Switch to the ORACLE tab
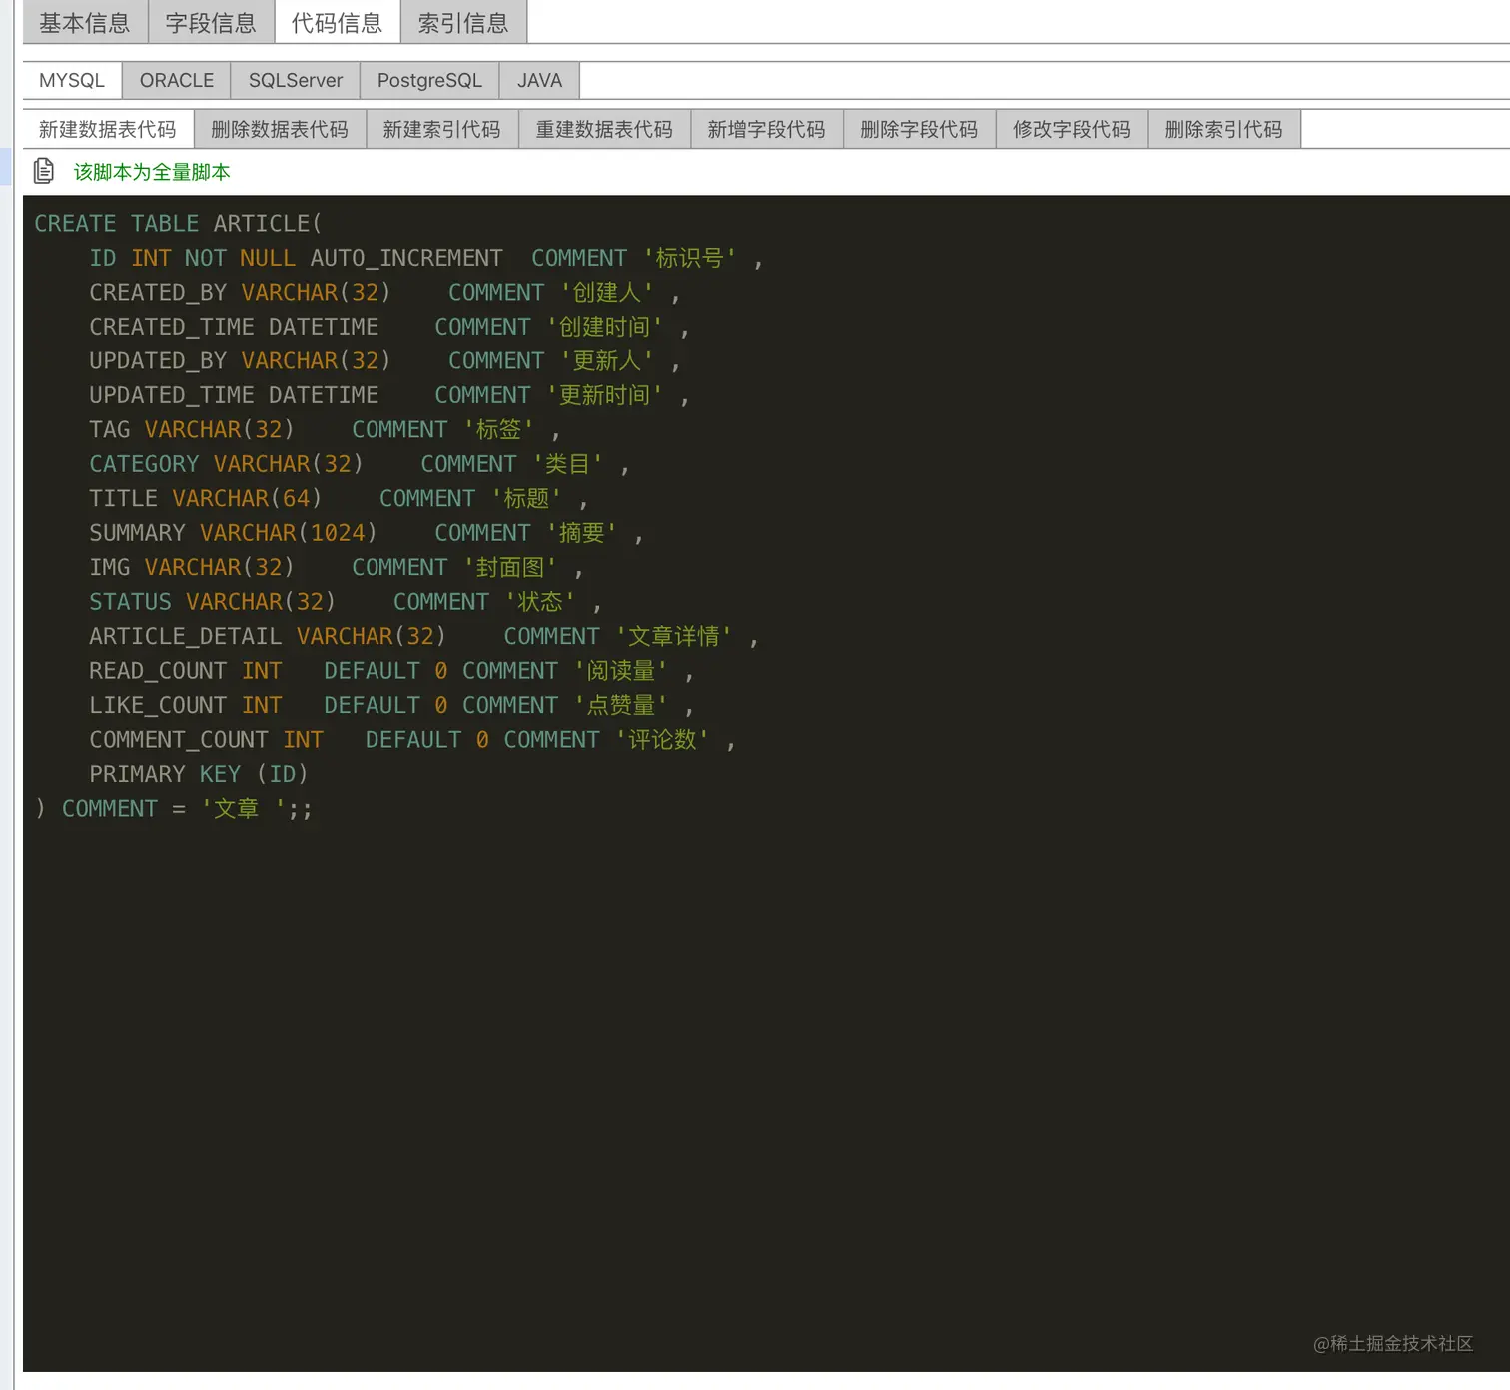This screenshot has height=1390, width=1510. (177, 80)
